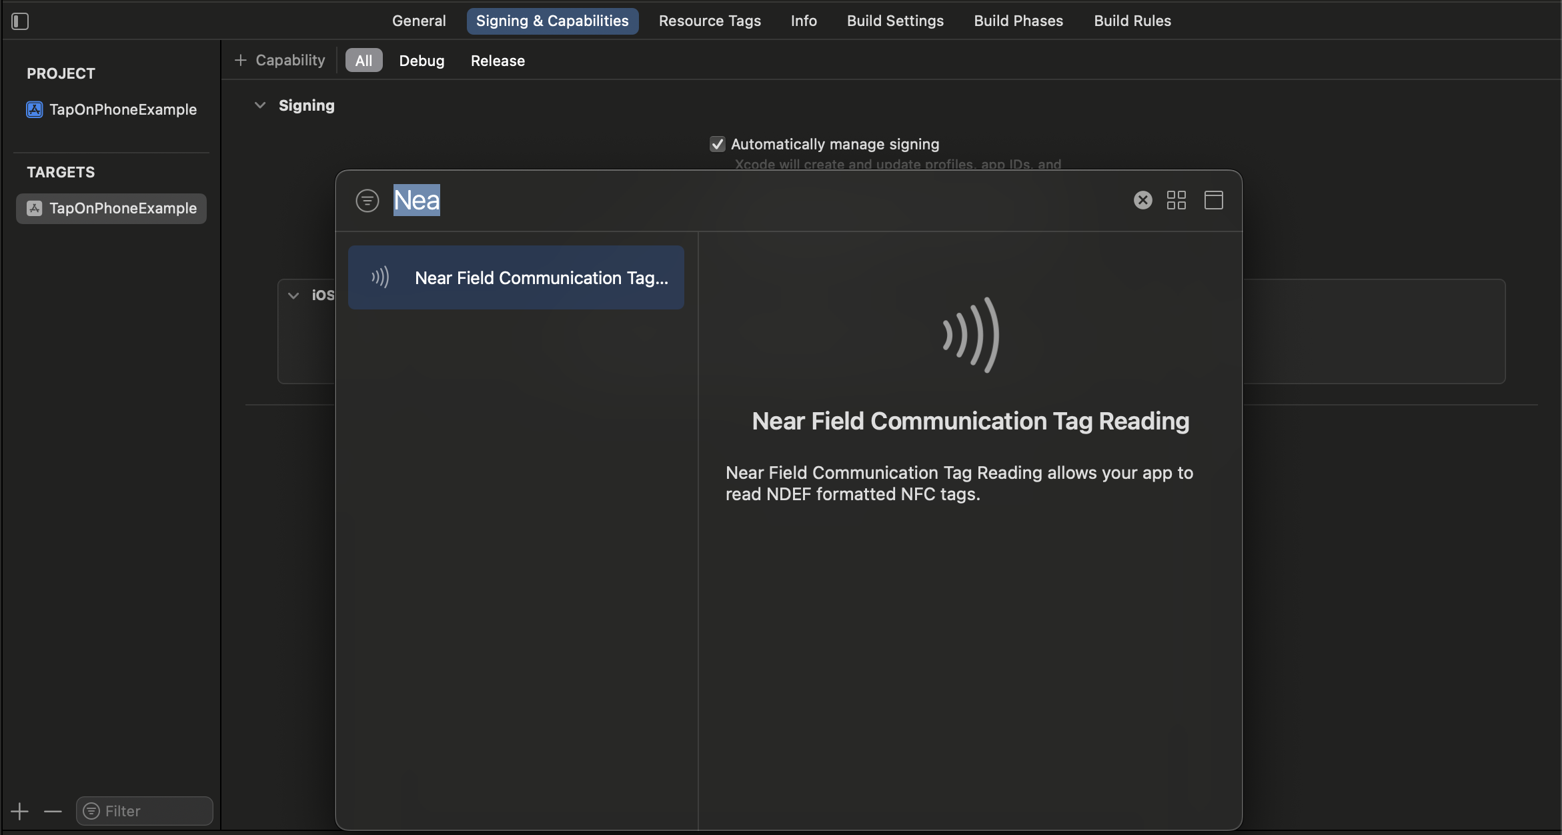Click the large NFC waves icon in details

[971, 335]
